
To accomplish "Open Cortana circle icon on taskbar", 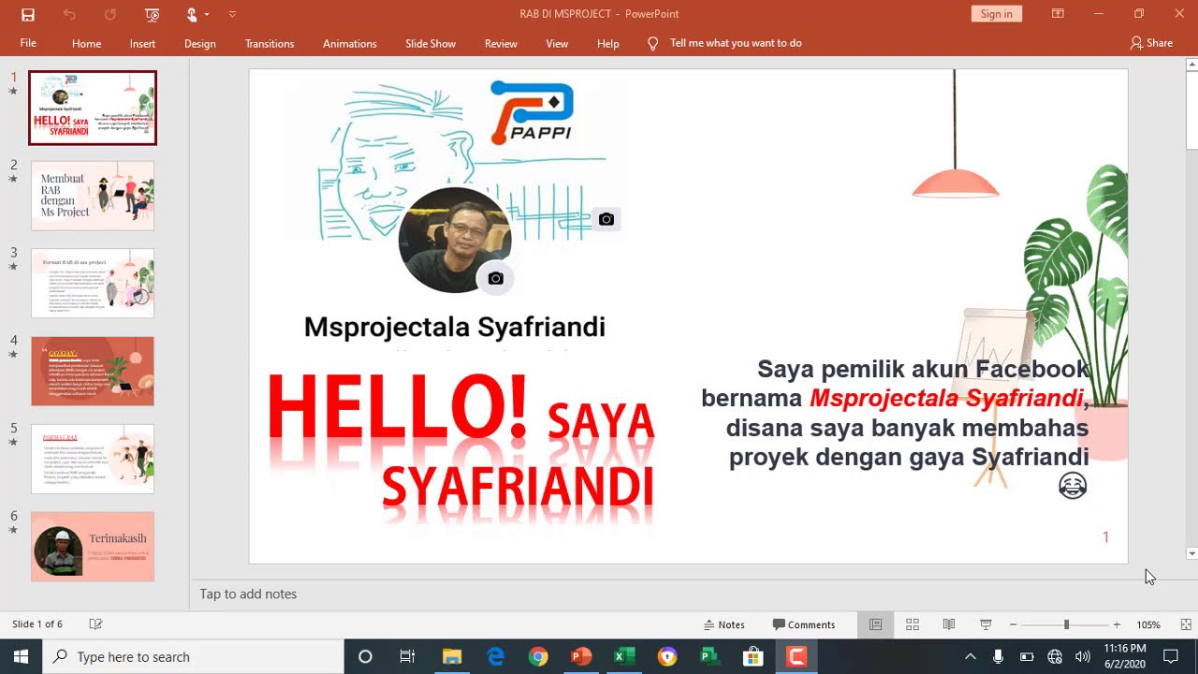I will pos(365,656).
